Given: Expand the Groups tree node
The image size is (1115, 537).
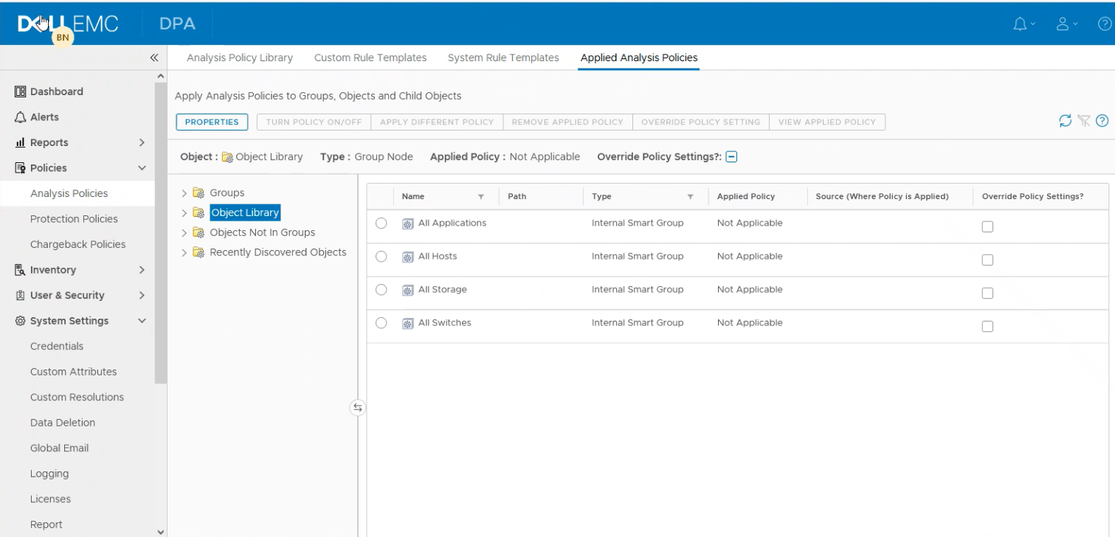Looking at the screenshot, I should coord(183,193).
